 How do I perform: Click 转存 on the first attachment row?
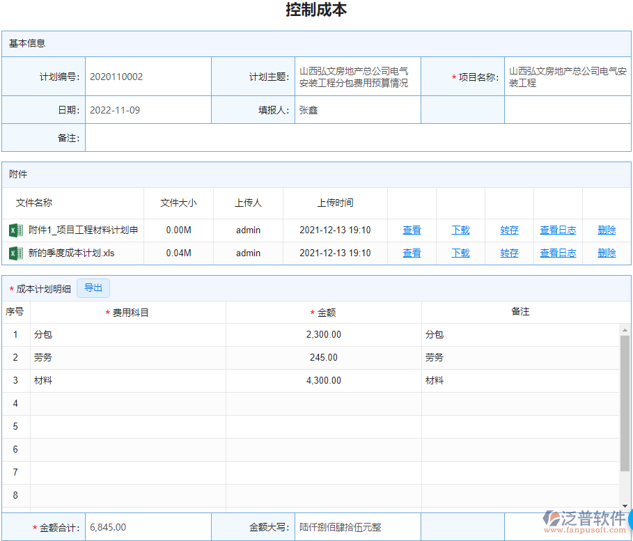coord(508,230)
